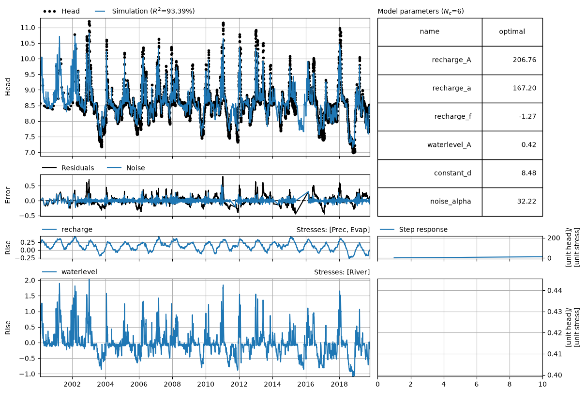Select the value 206.76 cell

coord(512,60)
